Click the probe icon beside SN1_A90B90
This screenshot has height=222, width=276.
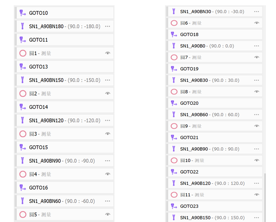(x=174, y=149)
